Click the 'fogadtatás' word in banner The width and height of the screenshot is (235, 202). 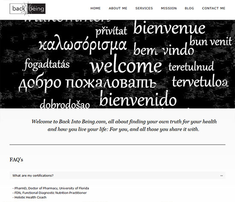click(47, 65)
